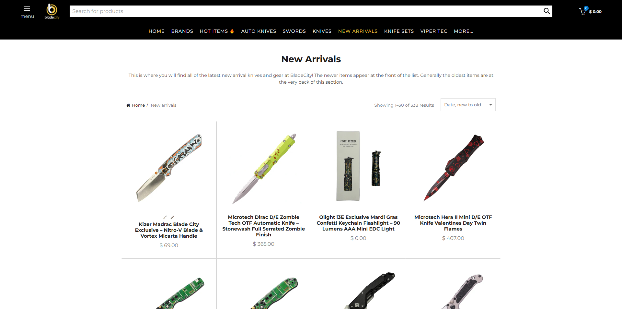This screenshot has width=622, height=309.
Task: Click the Olight i3E flashlight product image
Action: (358, 166)
